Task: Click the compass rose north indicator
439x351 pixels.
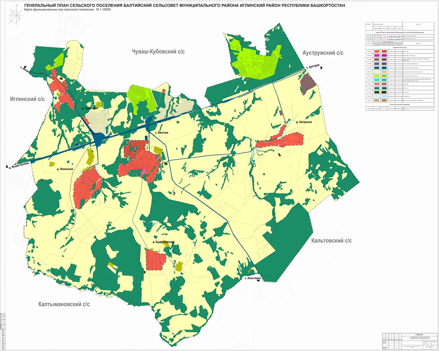Action: pyautogui.click(x=15, y=16)
